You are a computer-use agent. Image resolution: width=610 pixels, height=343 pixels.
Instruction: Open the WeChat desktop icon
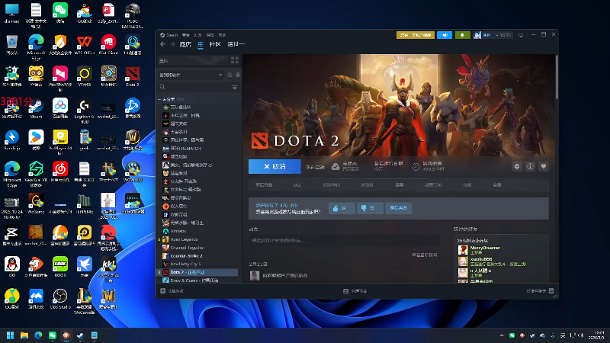coord(60,13)
